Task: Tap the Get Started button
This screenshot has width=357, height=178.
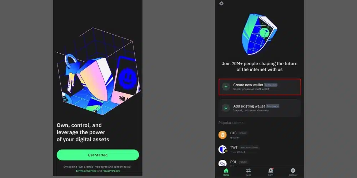Action: (x=98, y=155)
